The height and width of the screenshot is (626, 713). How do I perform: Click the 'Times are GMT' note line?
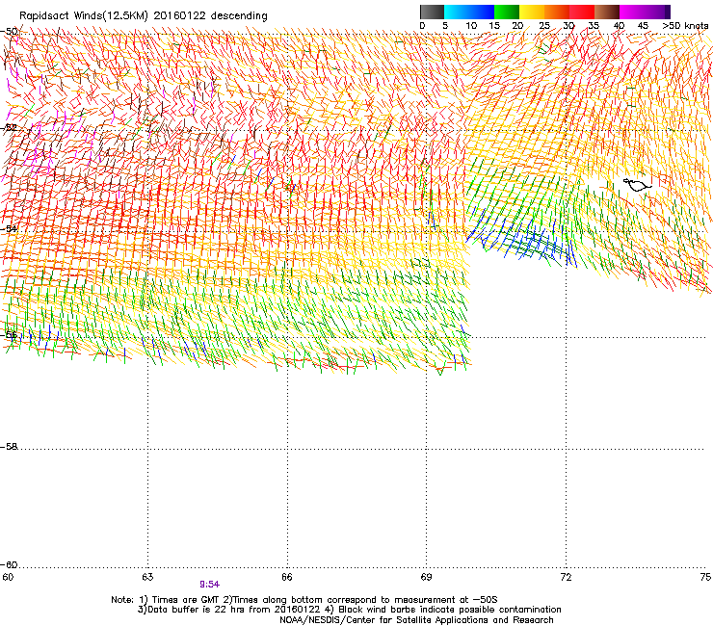304,600
